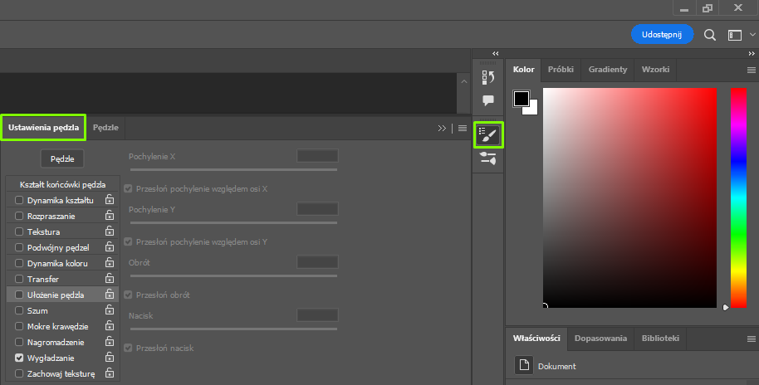The image size is (759, 385).
Task: Switch to the Gradienty tab
Action: (608, 70)
